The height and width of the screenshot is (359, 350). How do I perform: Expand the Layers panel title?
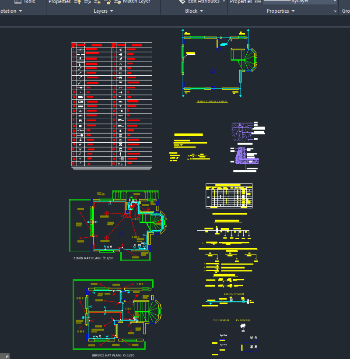click(103, 11)
